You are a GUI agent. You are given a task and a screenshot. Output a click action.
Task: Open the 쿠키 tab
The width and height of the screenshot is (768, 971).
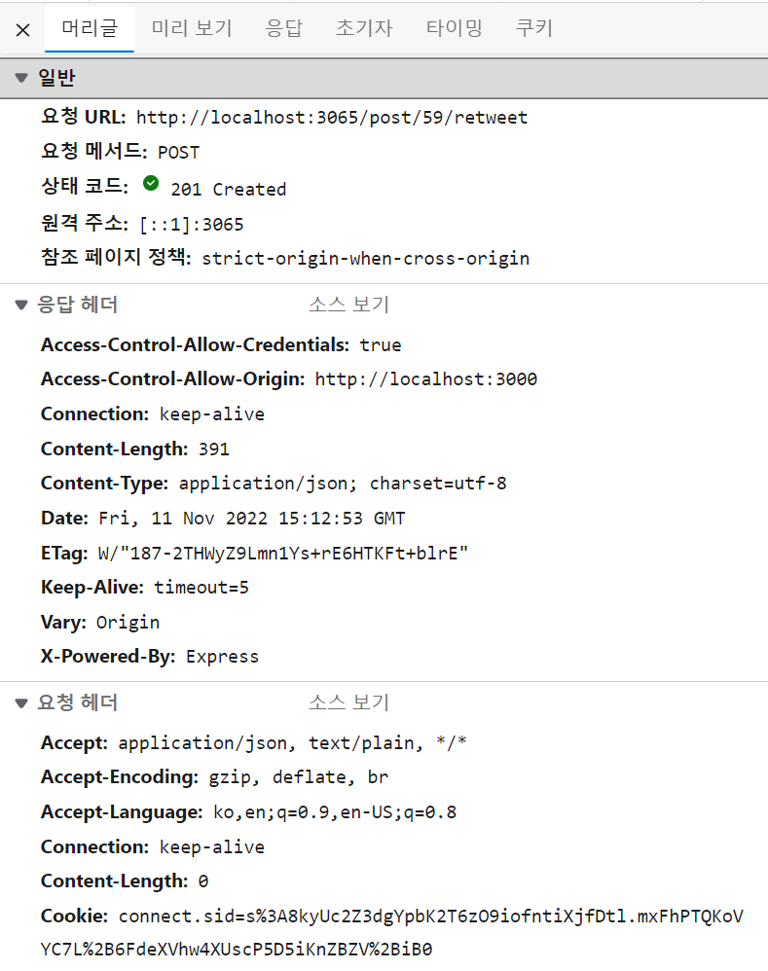(533, 28)
